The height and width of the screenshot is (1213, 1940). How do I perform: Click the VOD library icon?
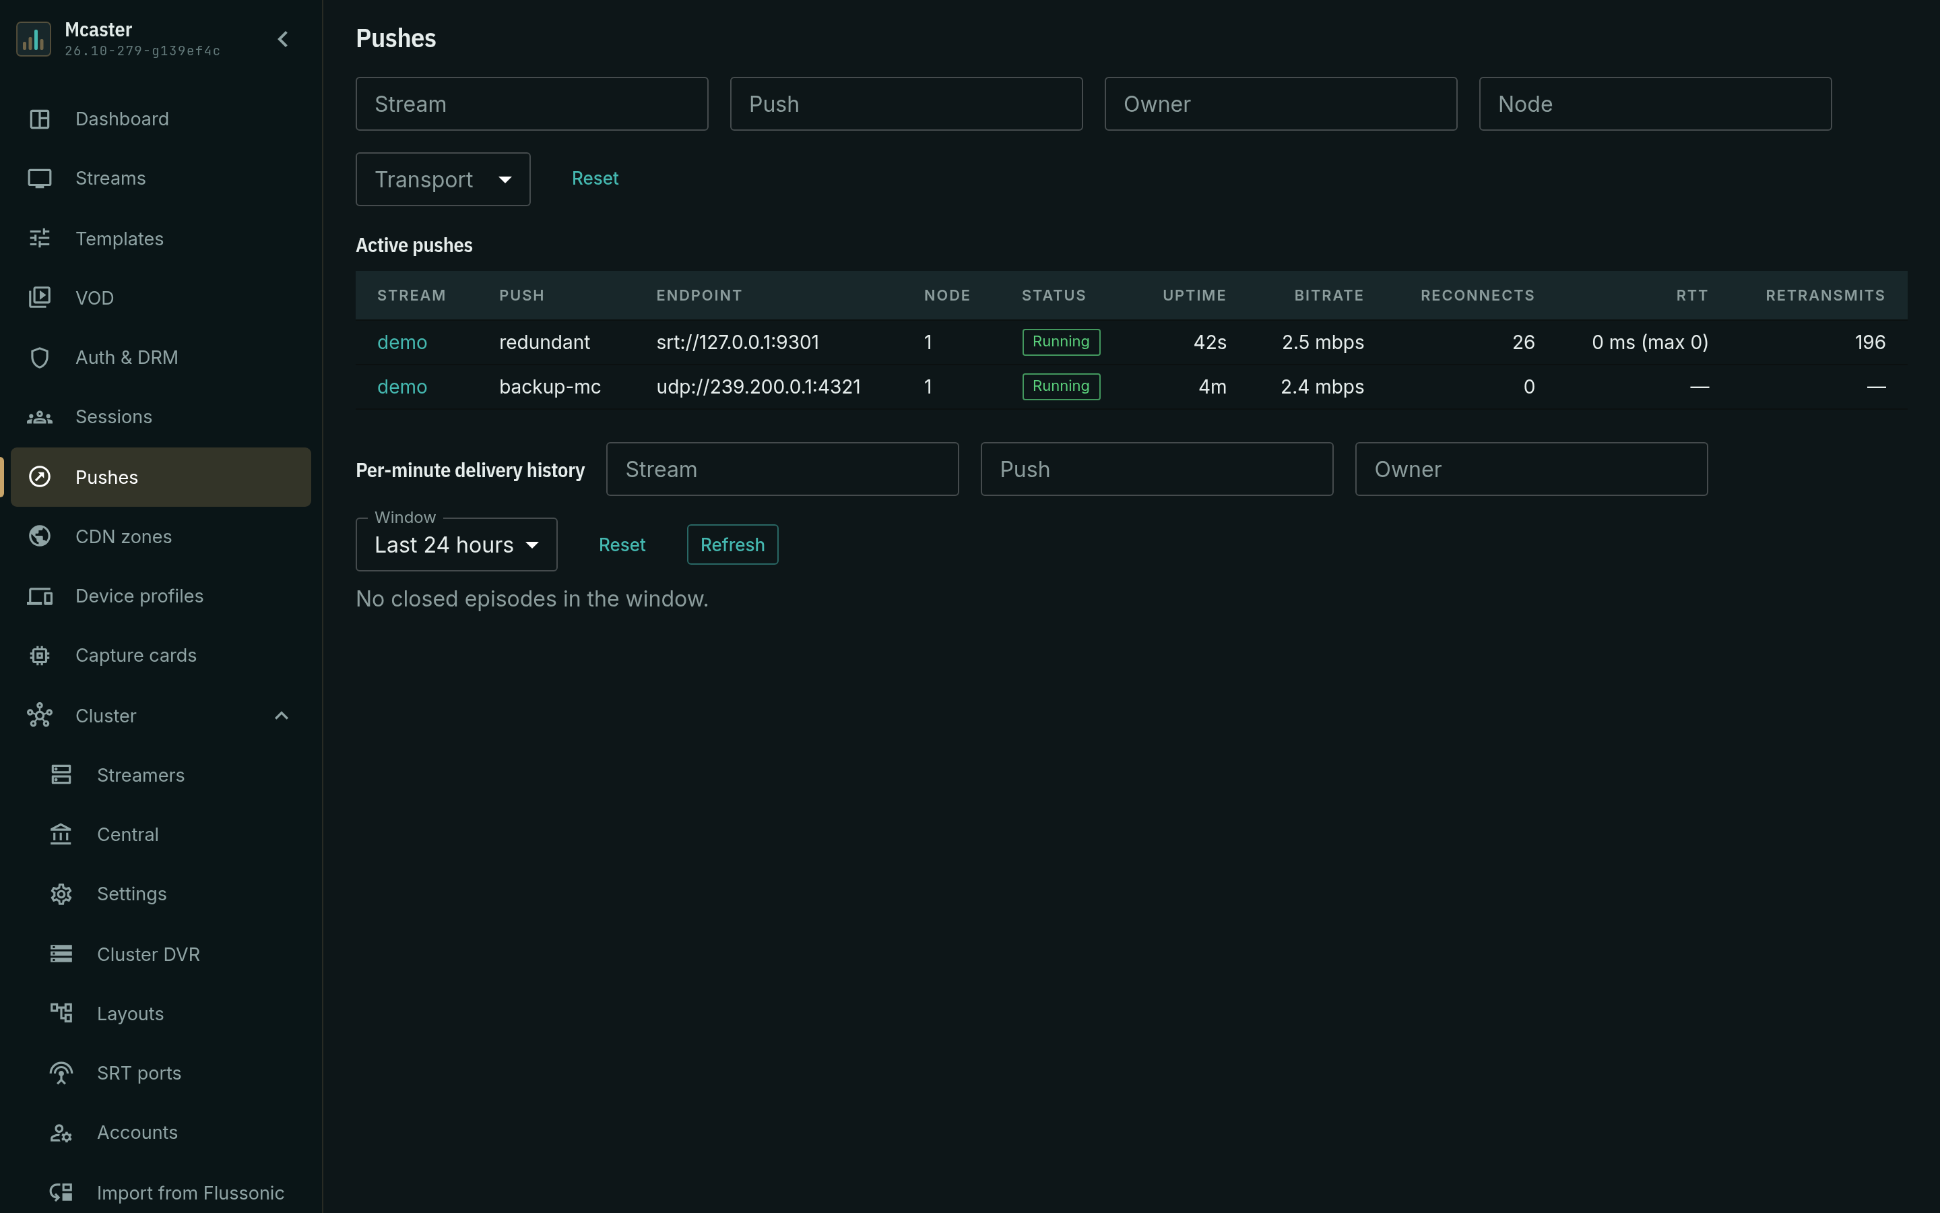tap(39, 298)
